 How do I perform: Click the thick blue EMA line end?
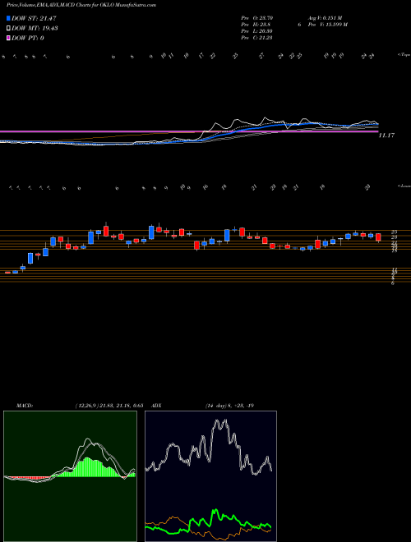click(x=376, y=124)
